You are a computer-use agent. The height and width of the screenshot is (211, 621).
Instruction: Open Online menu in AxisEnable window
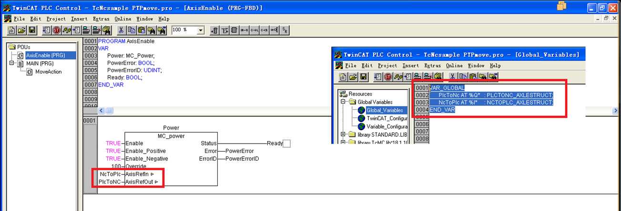[123, 19]
